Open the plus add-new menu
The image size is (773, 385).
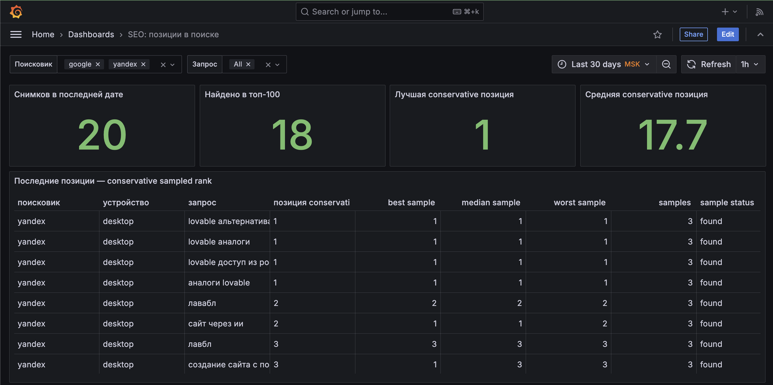pyautogui.click(x=729, y=12)
